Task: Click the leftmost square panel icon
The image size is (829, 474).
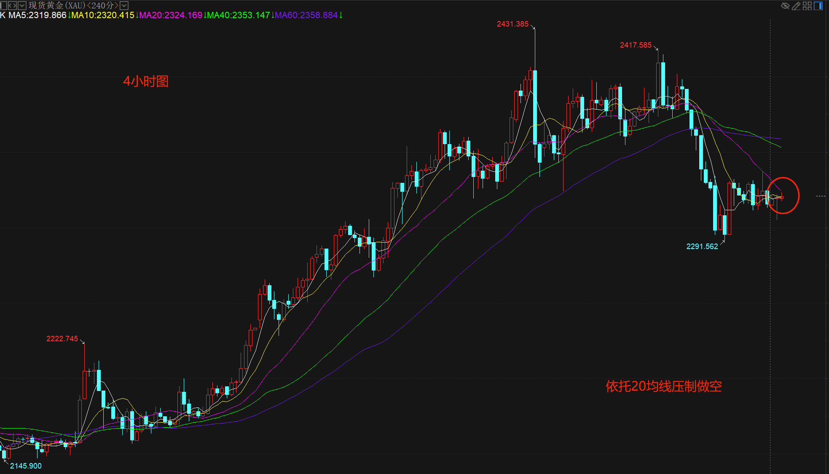Action: (3, 5)
